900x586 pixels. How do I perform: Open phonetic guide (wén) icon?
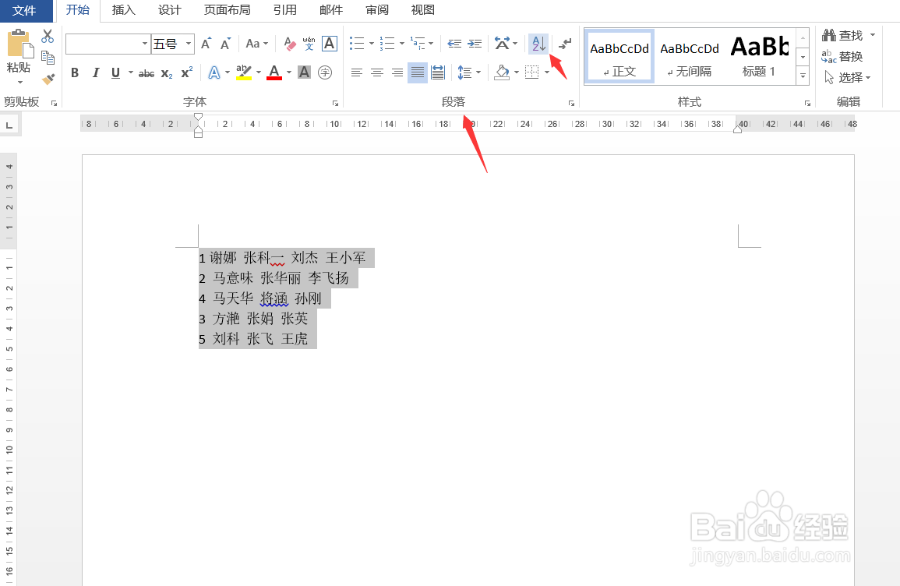[x=309, y=44]
